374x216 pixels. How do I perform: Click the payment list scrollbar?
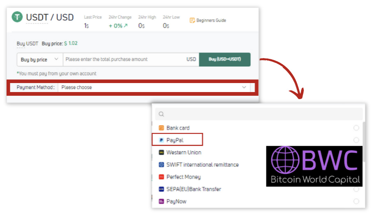pos(364,142)
